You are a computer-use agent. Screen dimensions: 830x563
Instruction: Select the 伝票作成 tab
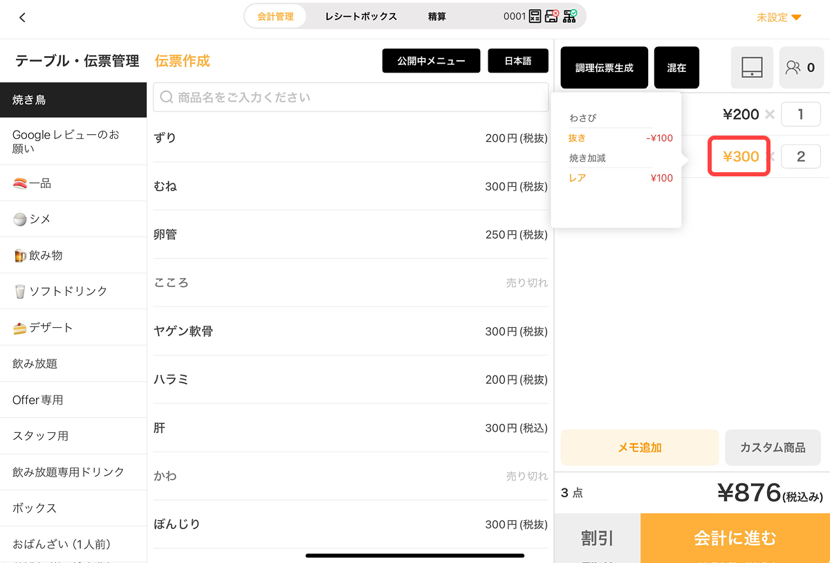tap(183, 61)
